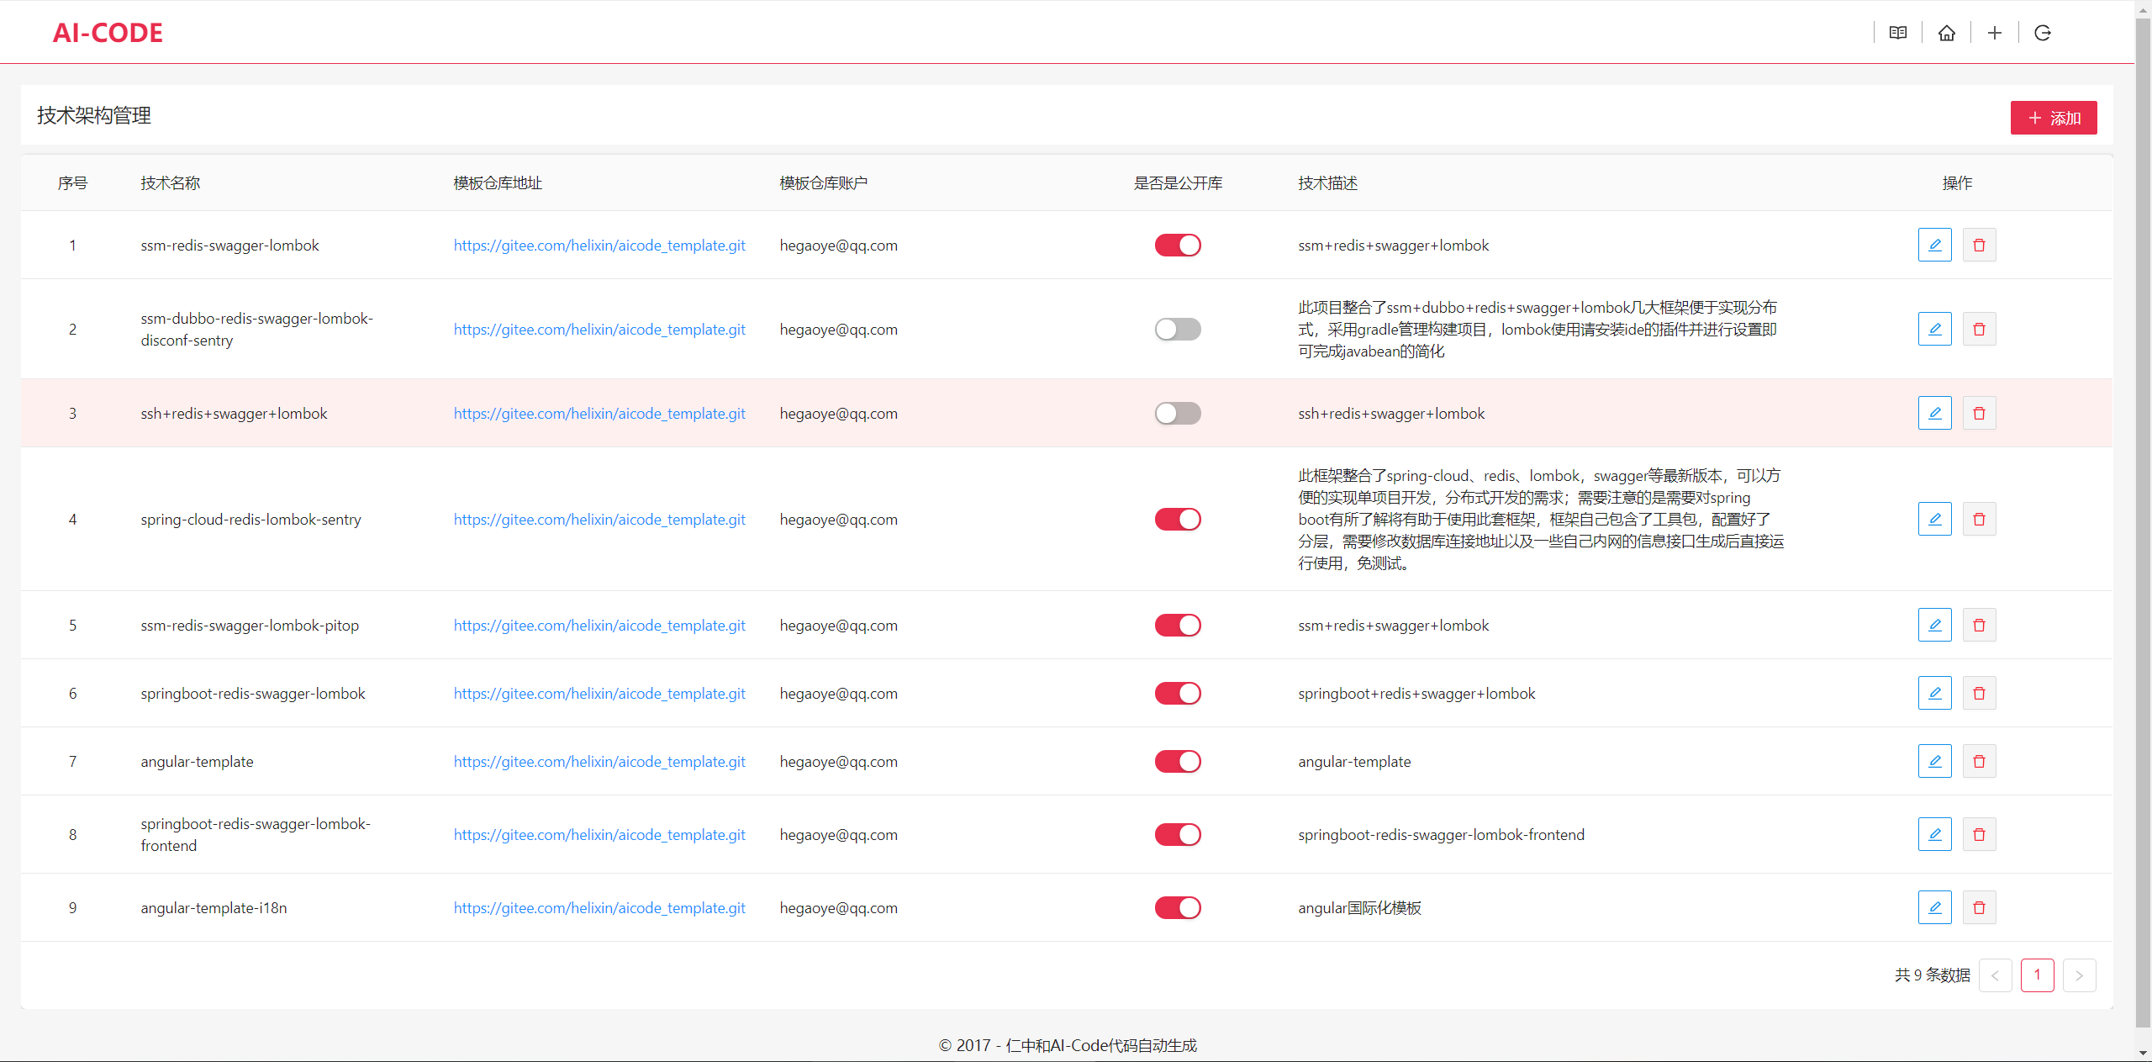Open the documentation book icon in header
The height and width of the screenshot is (1062, 2152).
pos(1897,33)
